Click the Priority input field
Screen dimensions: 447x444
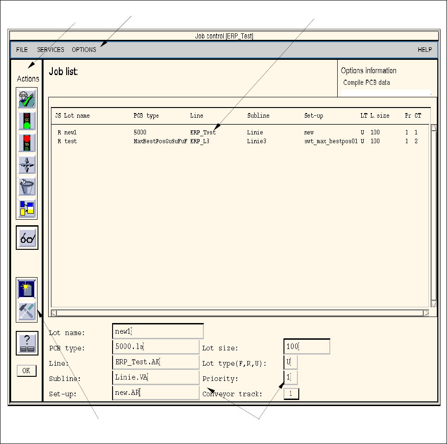coord(290,377)
